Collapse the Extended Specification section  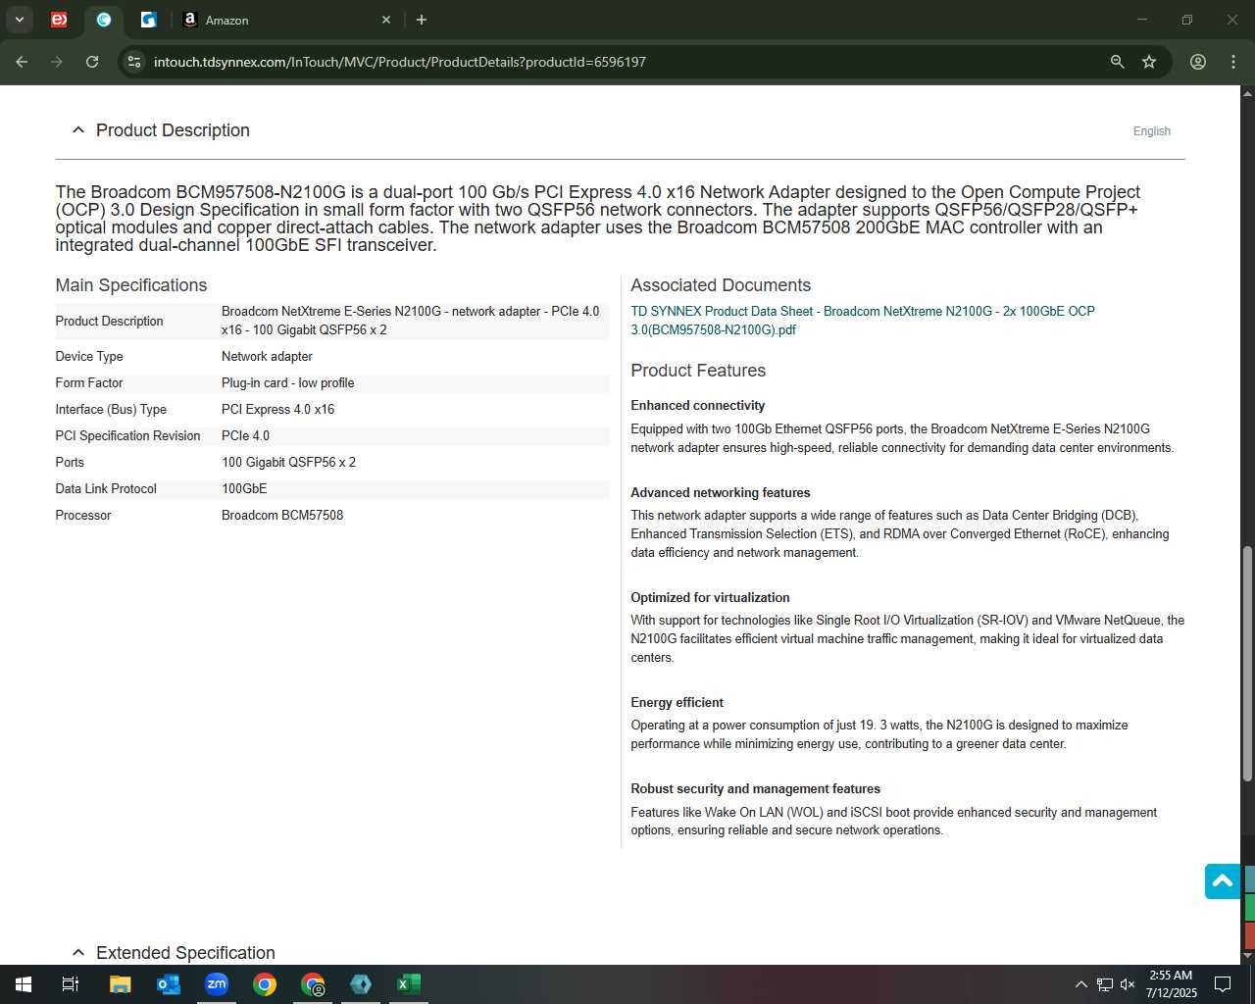tap(78, 953)
